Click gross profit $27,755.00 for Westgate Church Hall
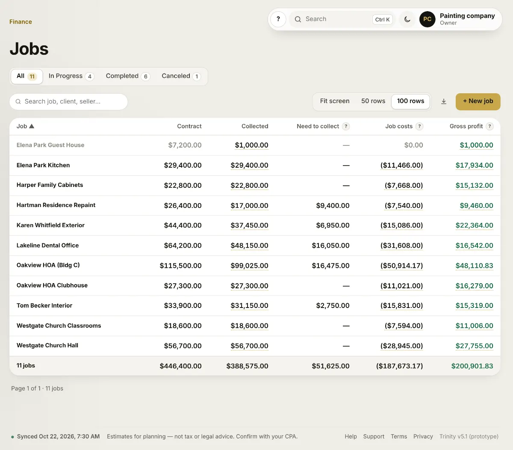This screenshot has height=450, width=513. tap(474, 346)
